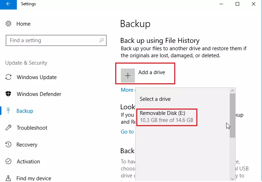Maximize the Settings window
The height and width of the screenshot is (182, 262).
(237, 4)
